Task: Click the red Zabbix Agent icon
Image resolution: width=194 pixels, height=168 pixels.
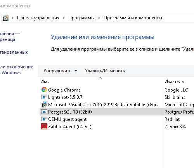Action: pyautogui.click(x=44, y=126)
